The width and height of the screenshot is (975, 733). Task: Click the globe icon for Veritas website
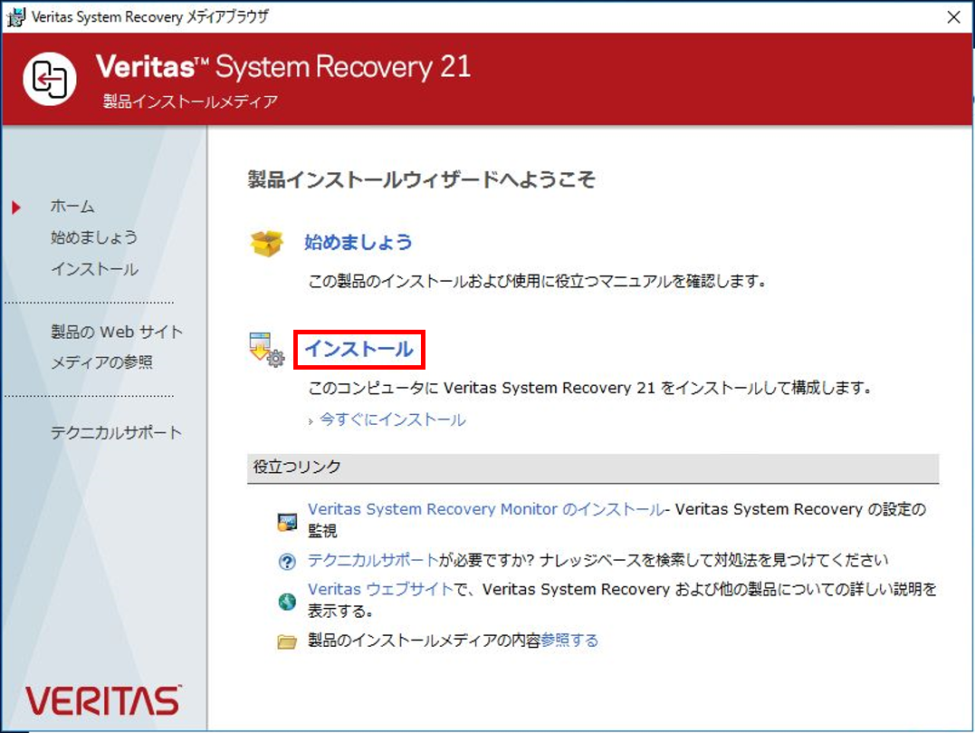point(287,601)
